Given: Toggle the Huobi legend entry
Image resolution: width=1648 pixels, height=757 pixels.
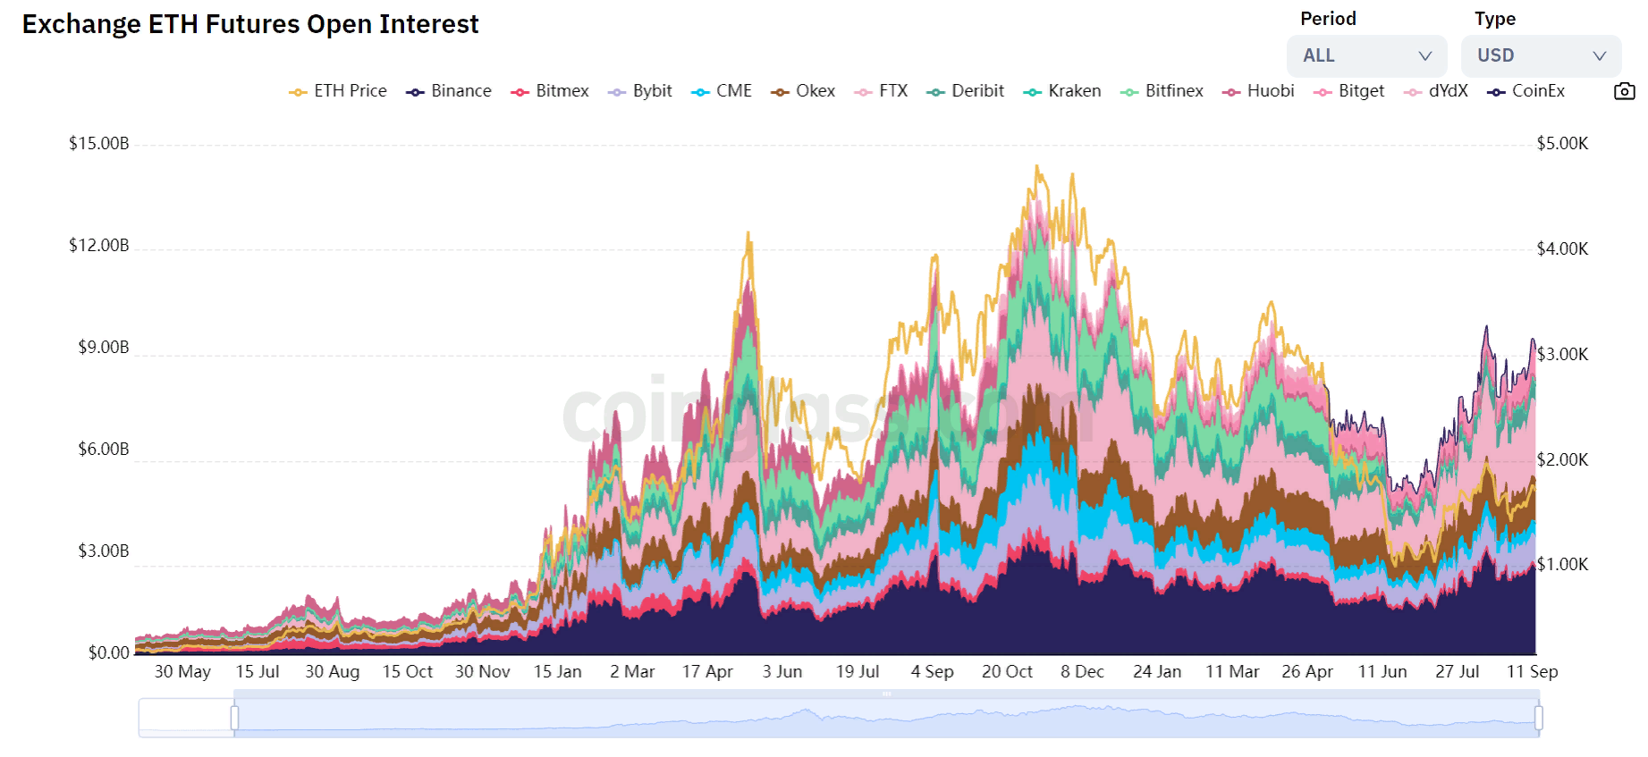Looking at the screenshot, I should [x=1259, y=91].
